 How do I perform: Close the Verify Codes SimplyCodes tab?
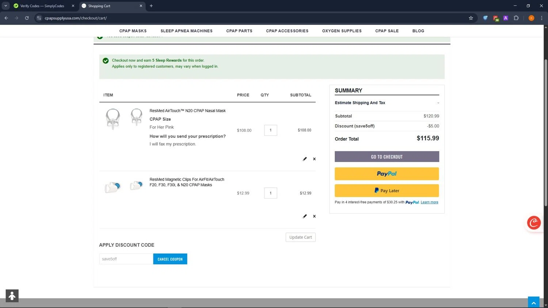click(73, 6)
